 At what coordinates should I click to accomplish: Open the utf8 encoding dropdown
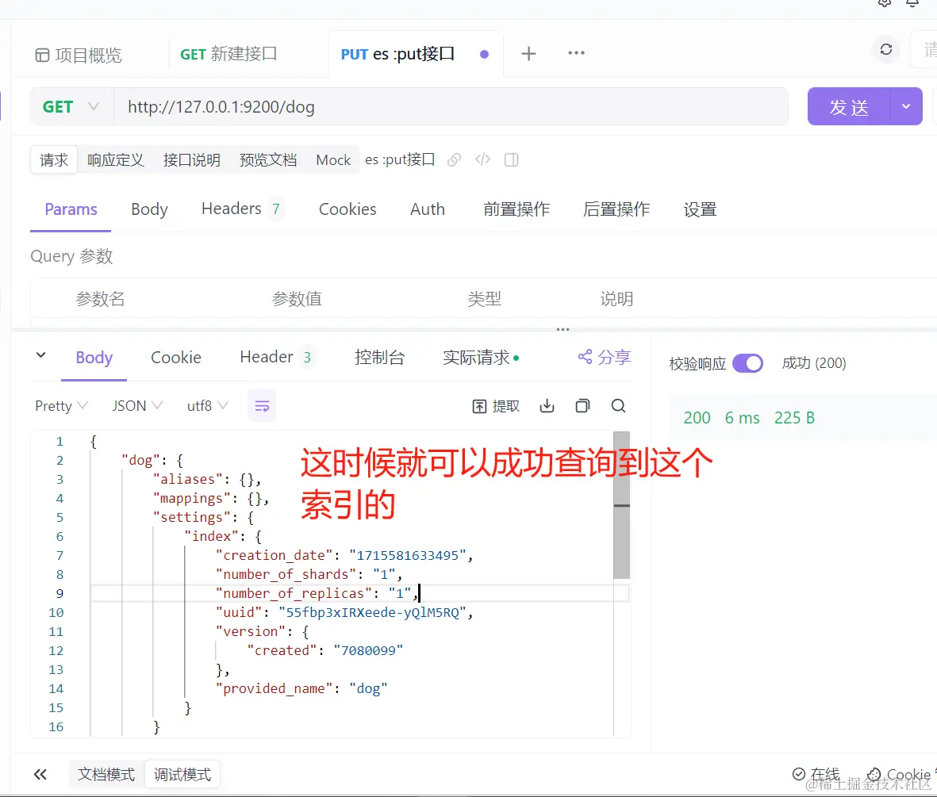[207, 406]
